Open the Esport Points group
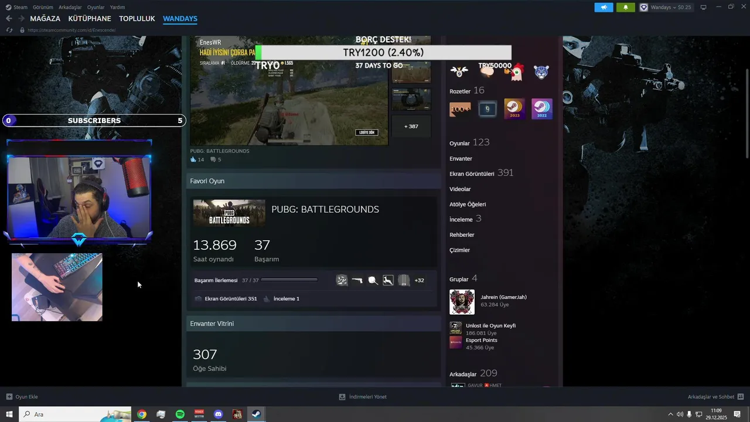This screenshot has width=750, height=422. coord(482,341)
